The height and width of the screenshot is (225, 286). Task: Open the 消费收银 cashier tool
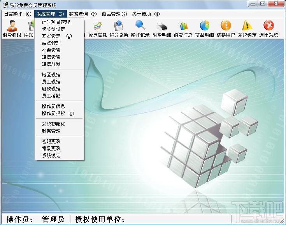(x=12, y=28)
